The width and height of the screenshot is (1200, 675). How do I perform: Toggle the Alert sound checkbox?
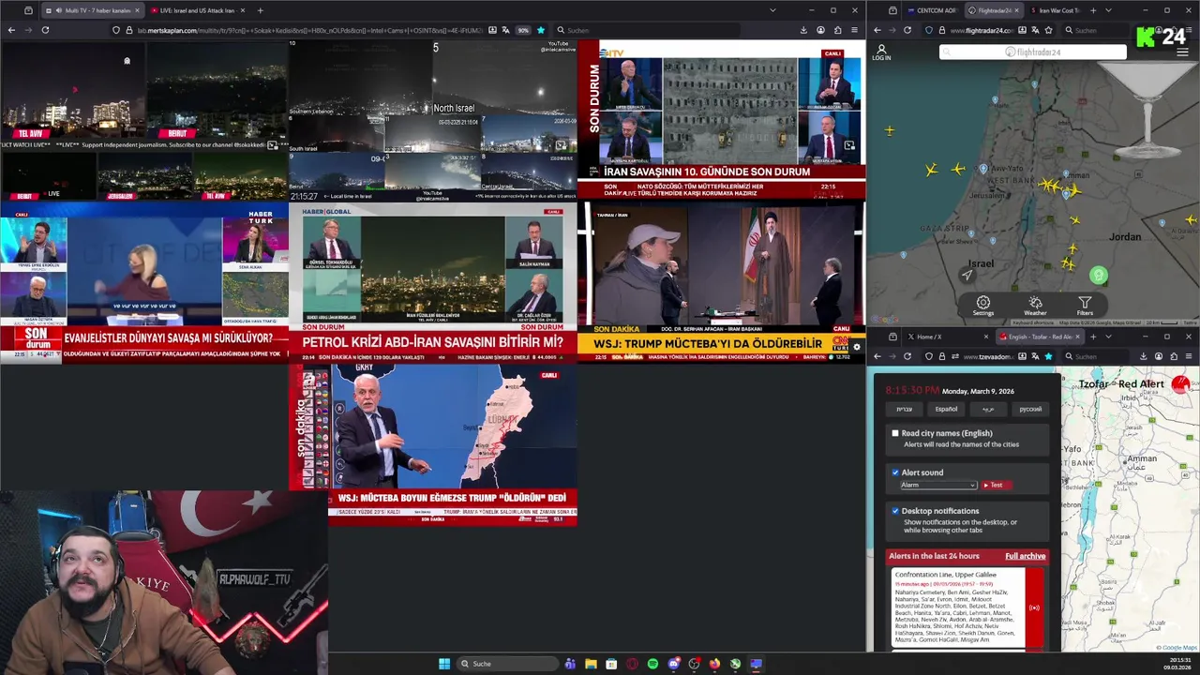895,472
